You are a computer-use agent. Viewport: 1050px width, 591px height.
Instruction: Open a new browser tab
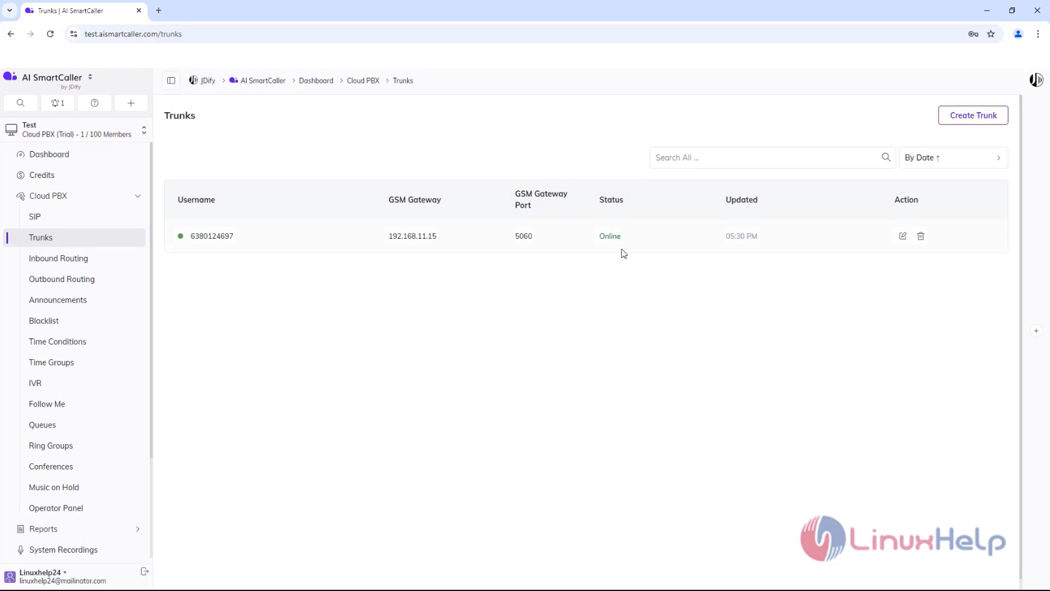click(159, 11)
